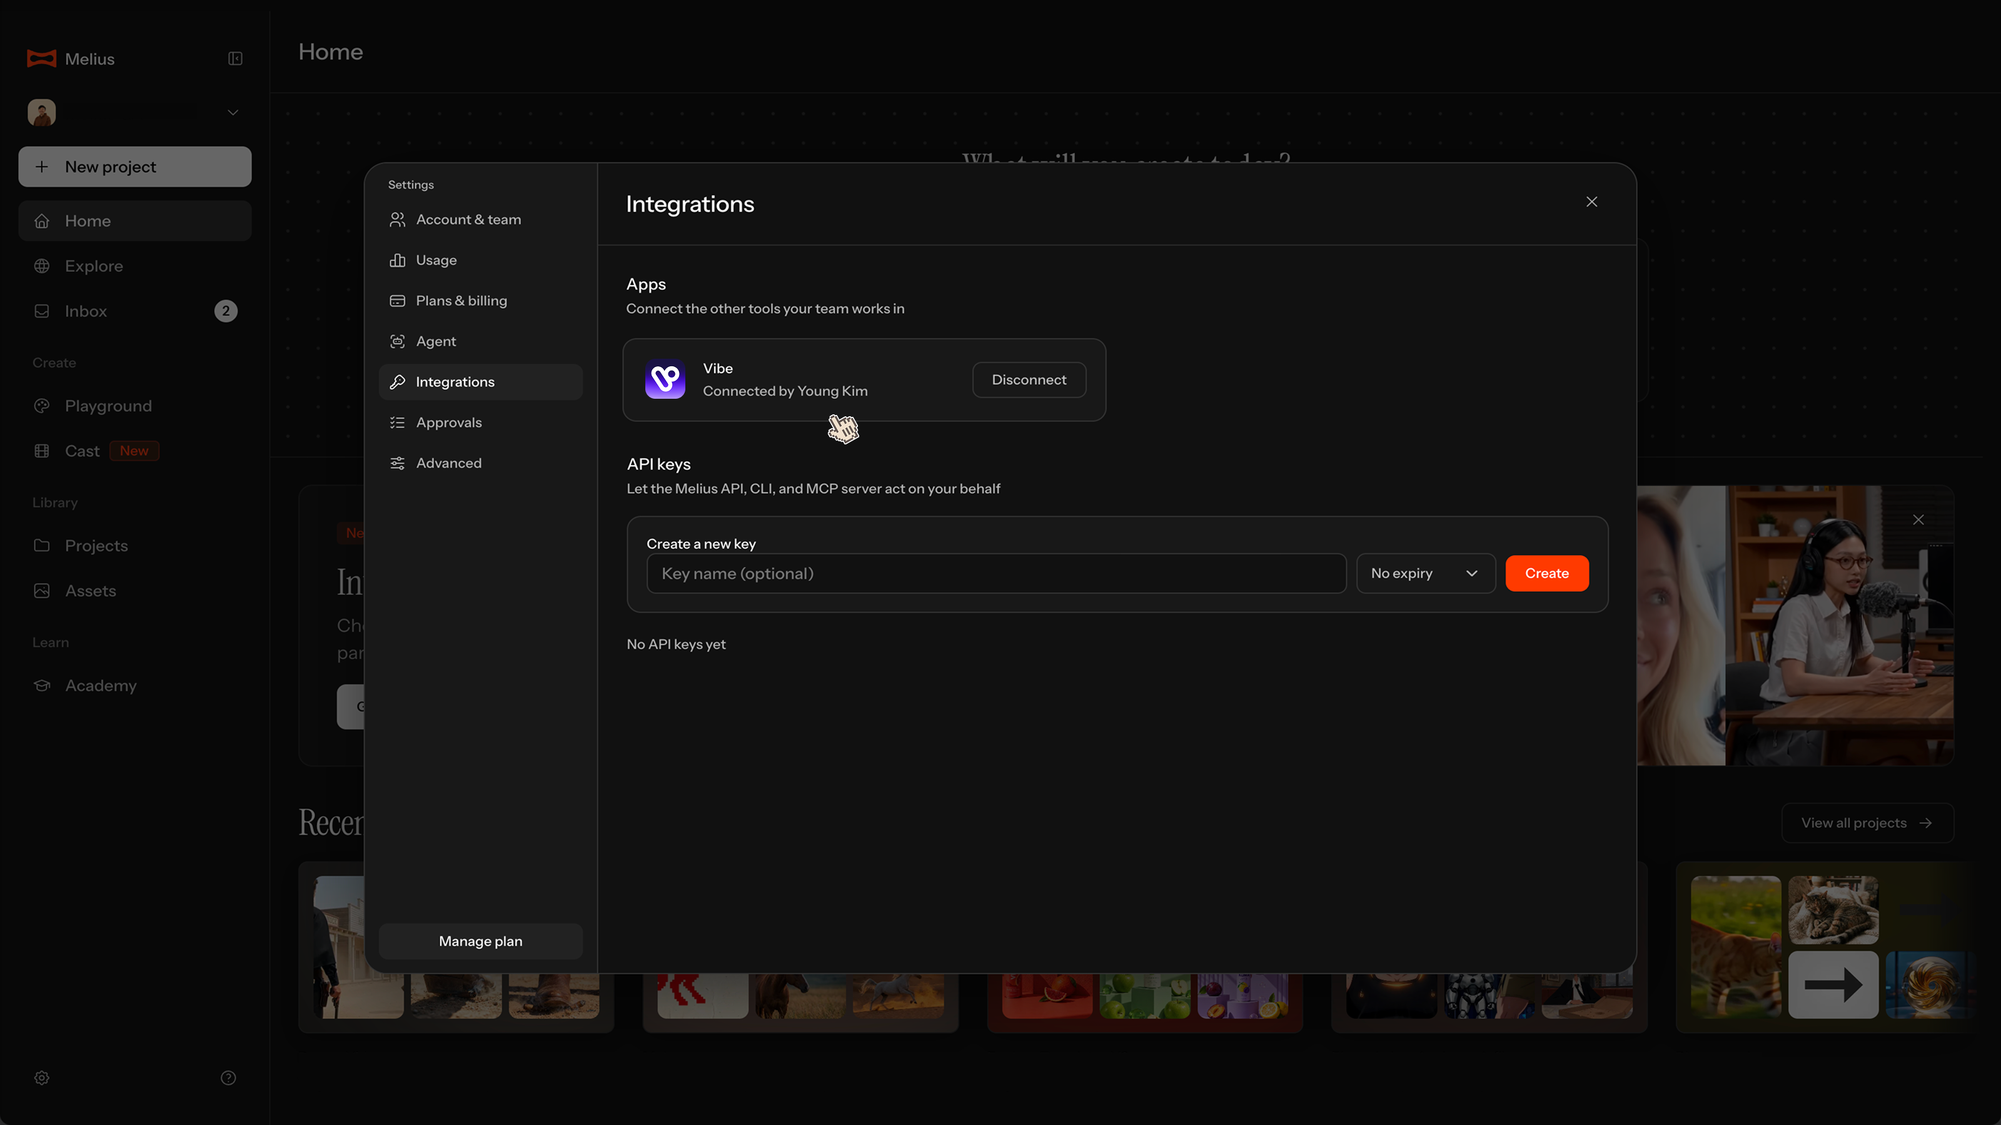Click View all projects link
2001x1125 pixels.
point(1867,823)
